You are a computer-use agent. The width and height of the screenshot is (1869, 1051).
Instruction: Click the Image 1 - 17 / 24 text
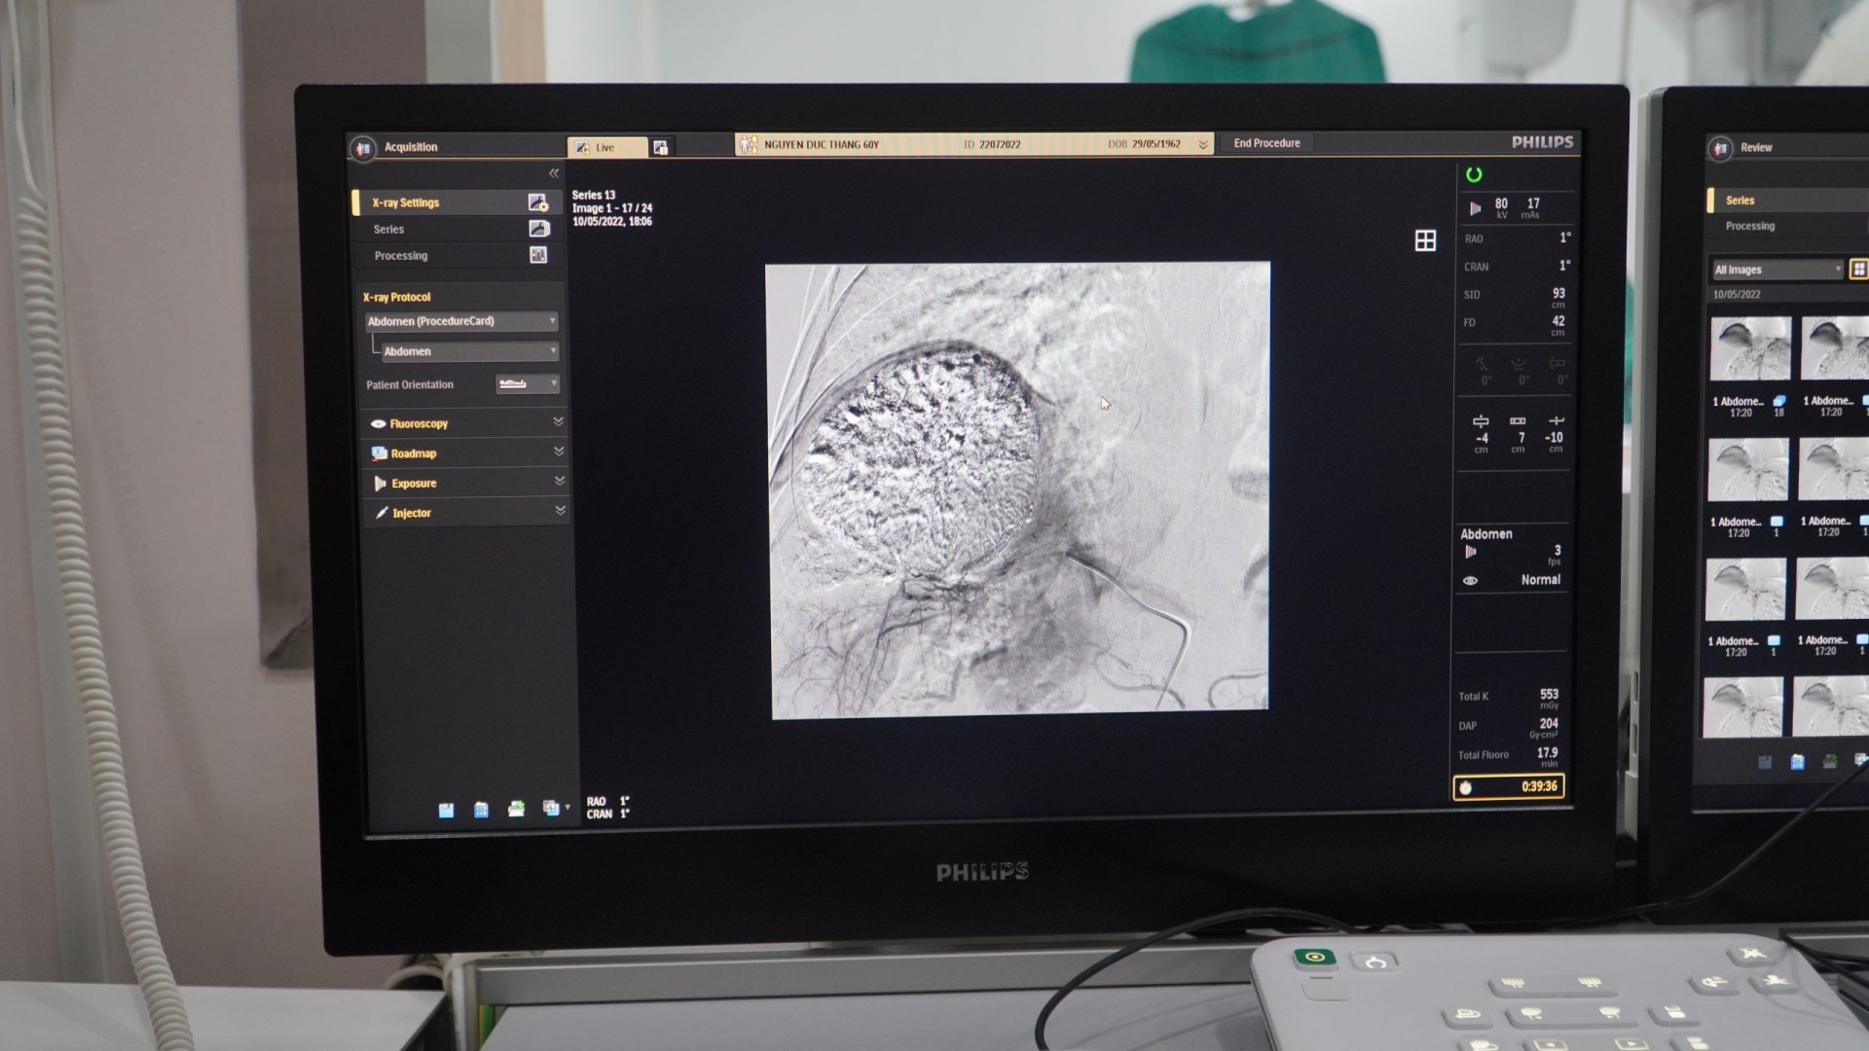tap(612, 208)
